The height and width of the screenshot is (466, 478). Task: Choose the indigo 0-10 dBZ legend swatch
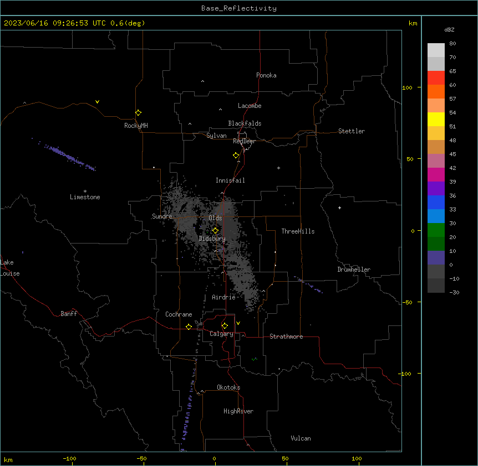pyautogui.click(x=436, y=258)
